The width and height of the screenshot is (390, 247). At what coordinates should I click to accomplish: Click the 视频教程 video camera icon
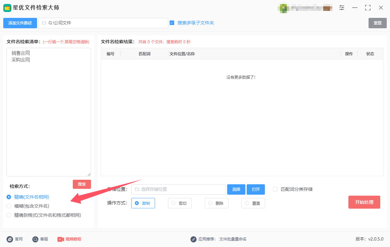tap(61, 239)
